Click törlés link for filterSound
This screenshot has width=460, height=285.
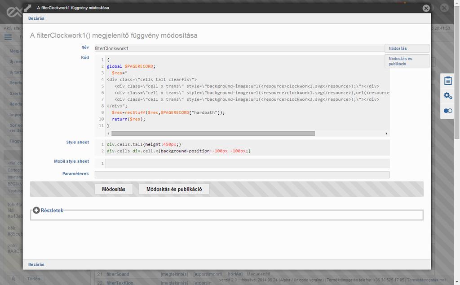point(235,274)
